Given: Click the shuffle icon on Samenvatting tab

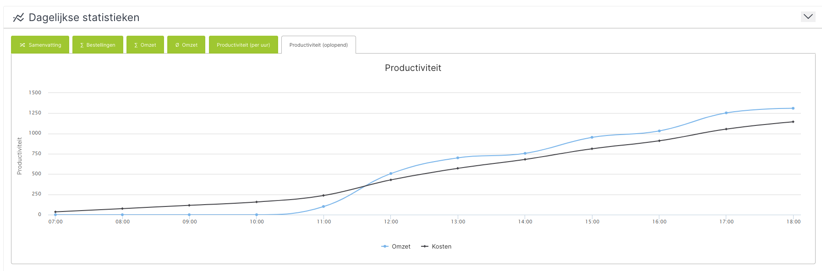Looking at the screenshot, I should point(22,45).
